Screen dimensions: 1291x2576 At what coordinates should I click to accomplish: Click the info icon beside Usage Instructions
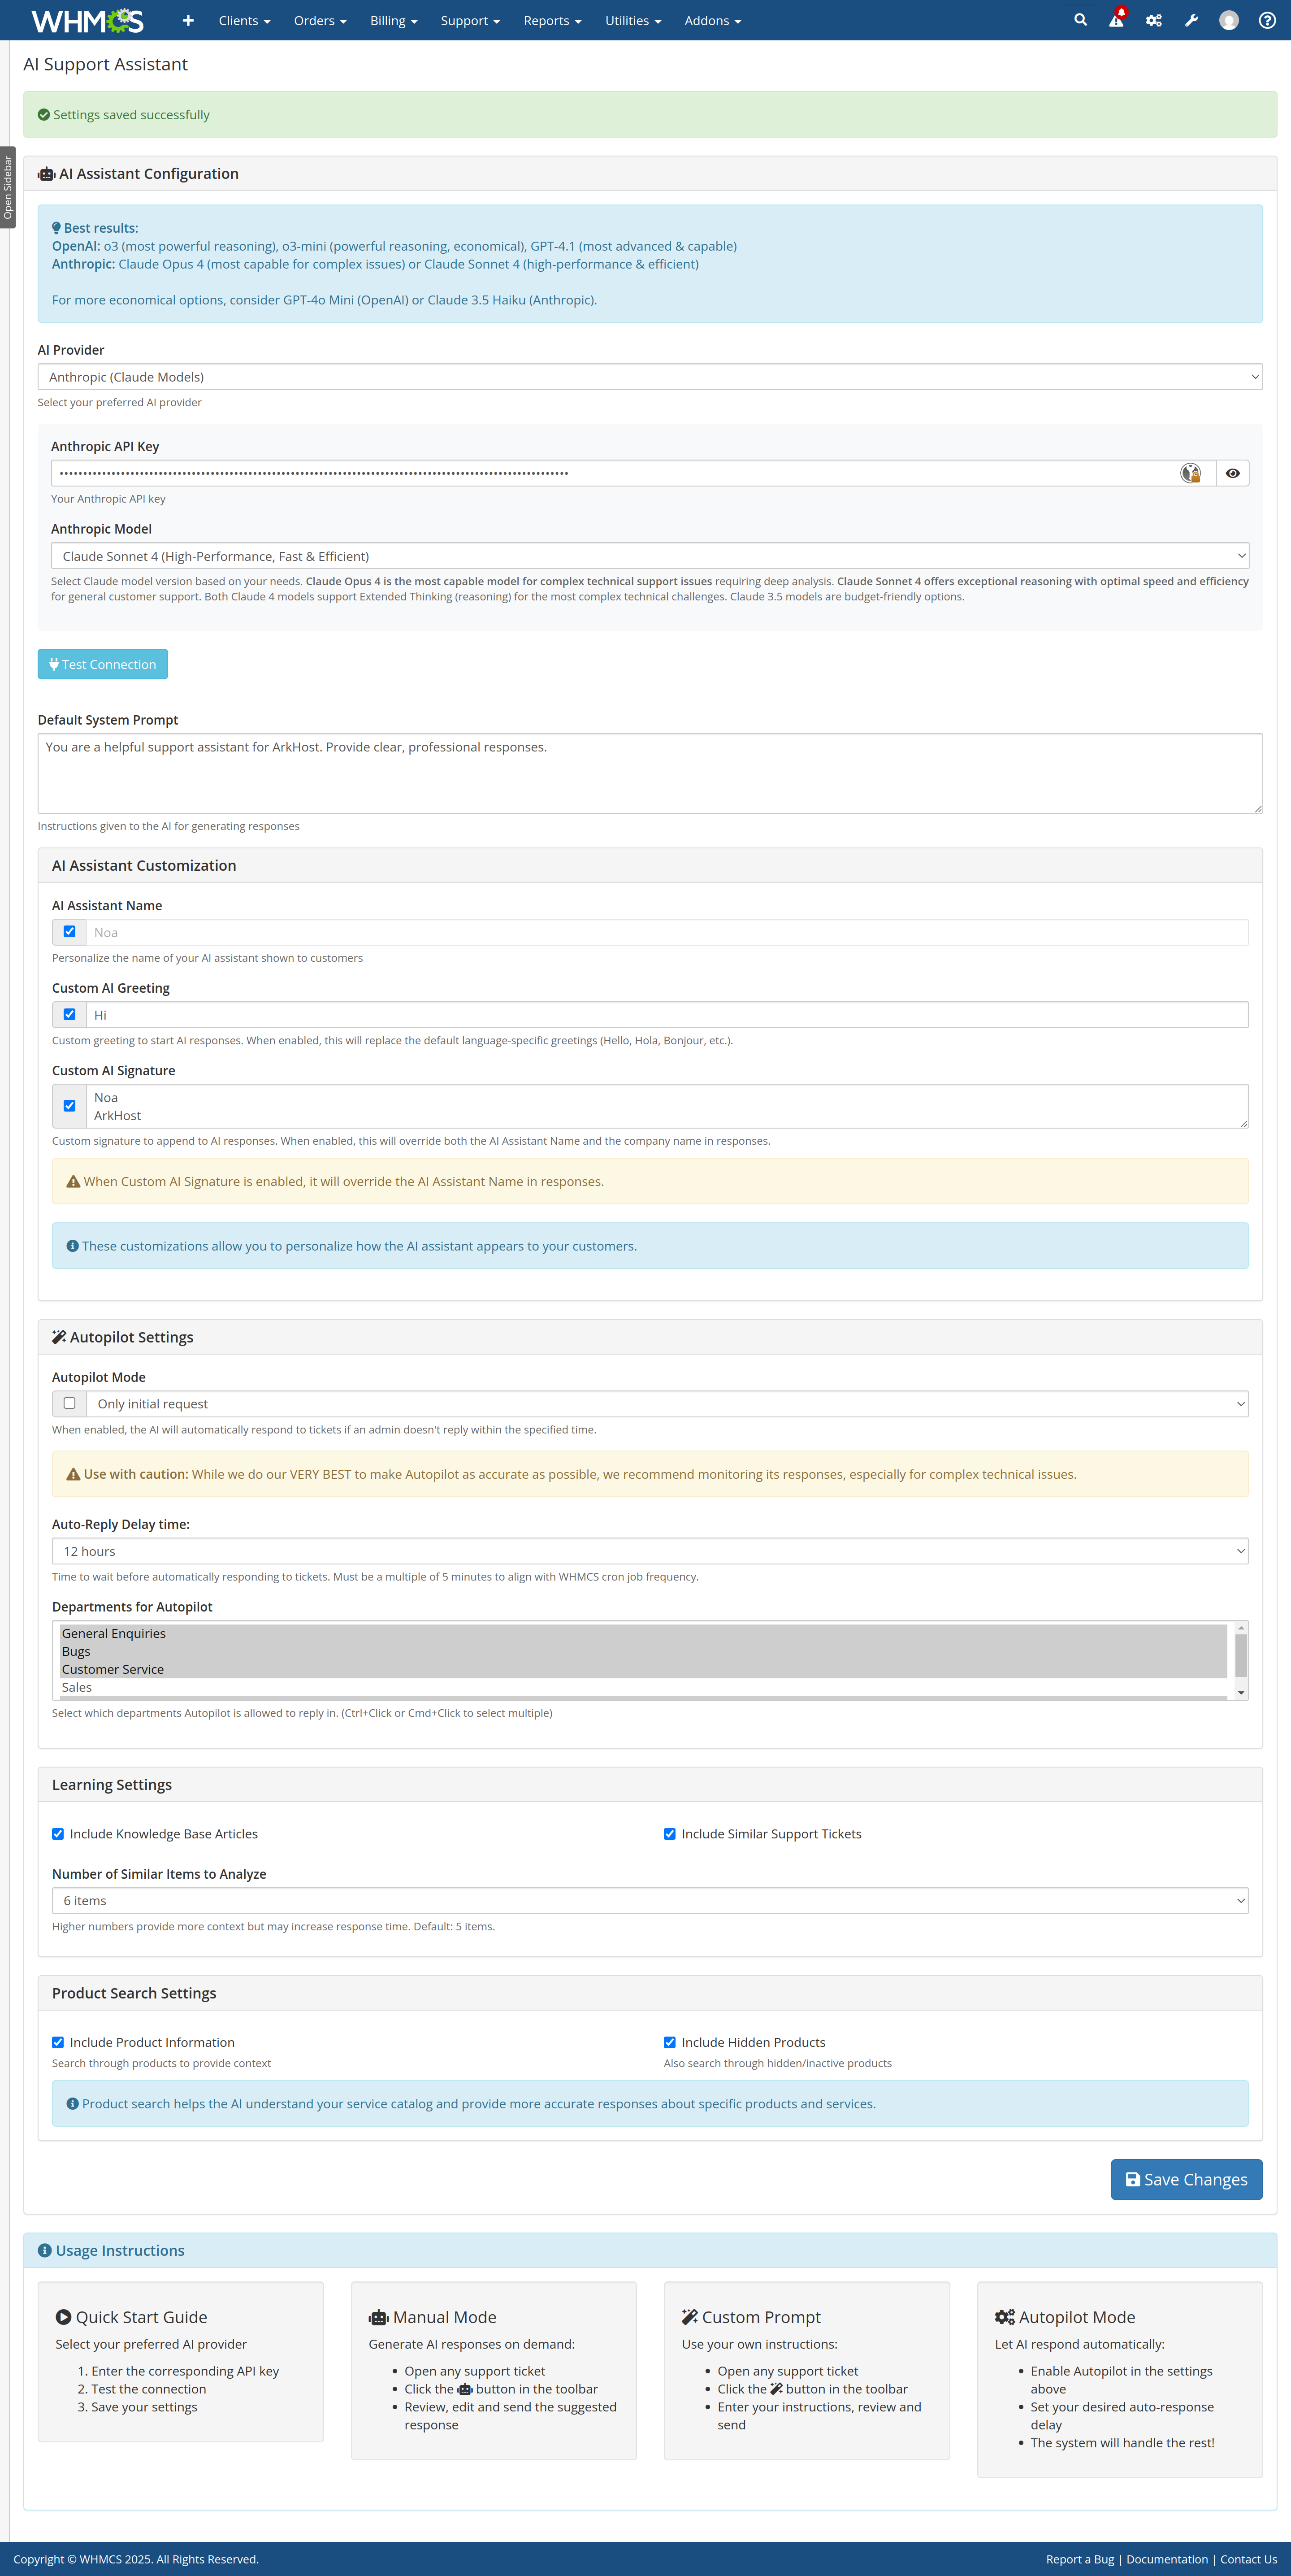click(45, 2250)
